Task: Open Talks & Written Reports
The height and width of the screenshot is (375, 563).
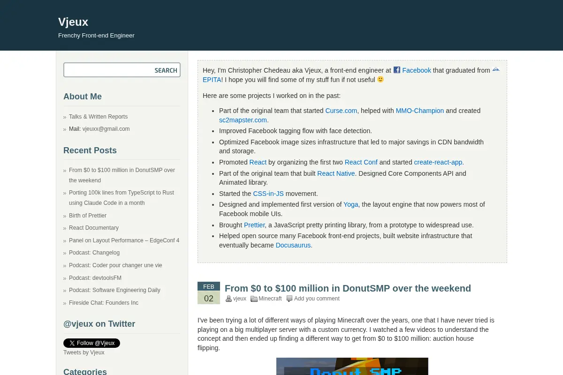Action: [x=98, y=117]
